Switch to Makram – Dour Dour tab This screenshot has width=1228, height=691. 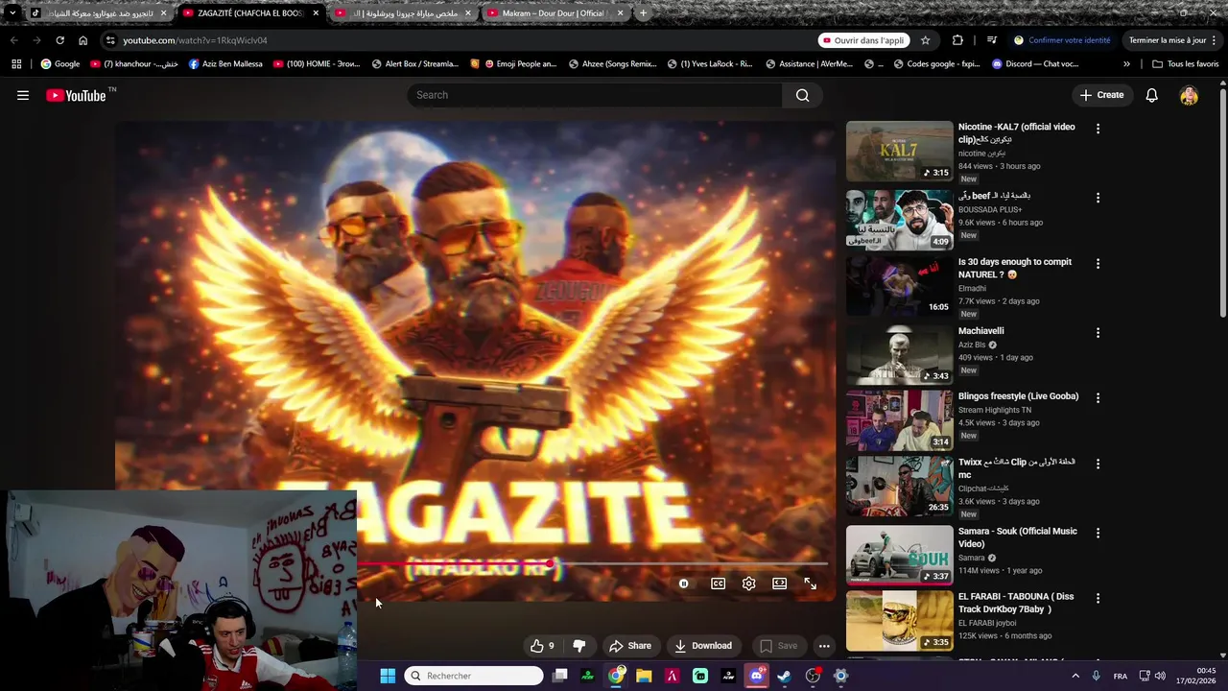click(x=555, y=13)
